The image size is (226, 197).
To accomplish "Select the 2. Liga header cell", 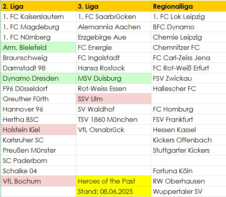I will [x=38, y=6].
